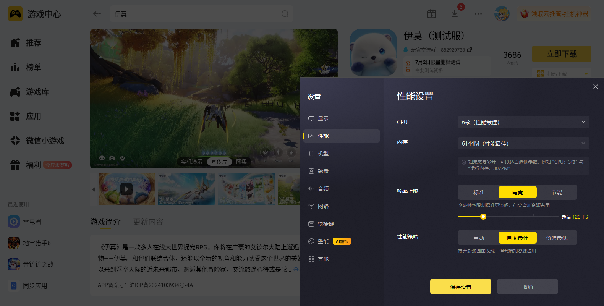Screen dimensions: 604x306
Task: Click the 保存设置 button
Action: point(461,287)
